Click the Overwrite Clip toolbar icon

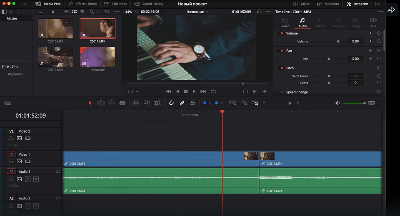(147, 103)
